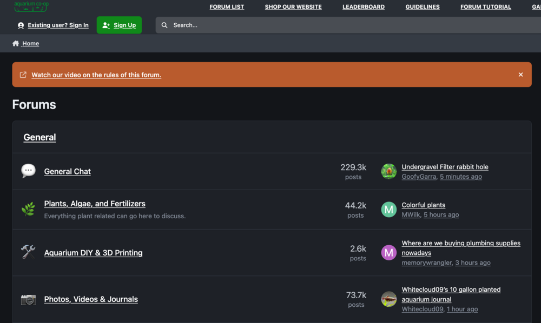541x323 pixels.
Task: Open General Chat speech bubble icon
Action: point(28,171)
